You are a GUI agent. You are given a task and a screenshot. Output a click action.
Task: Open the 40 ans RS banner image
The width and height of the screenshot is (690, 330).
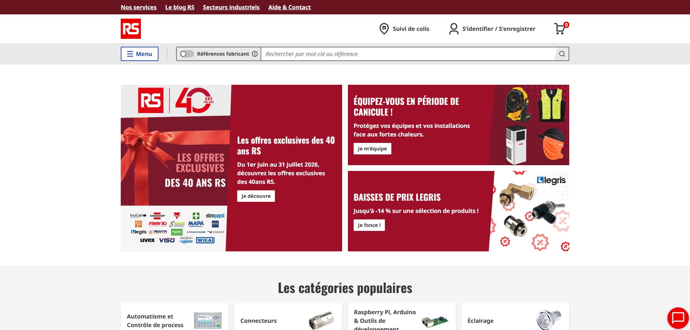[x=176, y=168]
